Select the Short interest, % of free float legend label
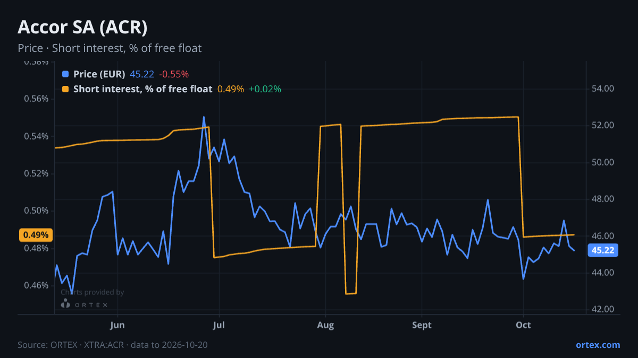The height and width of the screenshot is (358, 638). click(142, 89)
